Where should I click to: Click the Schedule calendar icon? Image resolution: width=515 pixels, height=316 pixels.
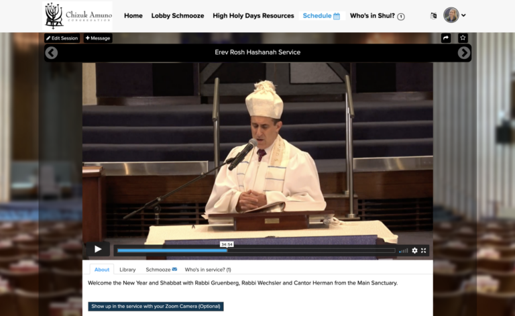tap(337, 16)
